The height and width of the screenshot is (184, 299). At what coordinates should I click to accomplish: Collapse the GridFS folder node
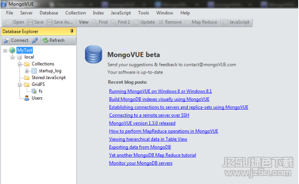click(19, 85)
